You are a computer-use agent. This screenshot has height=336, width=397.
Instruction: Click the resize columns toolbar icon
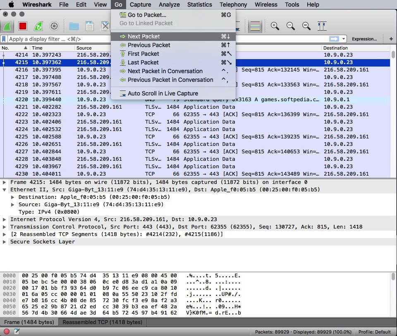pyautogui.click(x=322, y=26)
